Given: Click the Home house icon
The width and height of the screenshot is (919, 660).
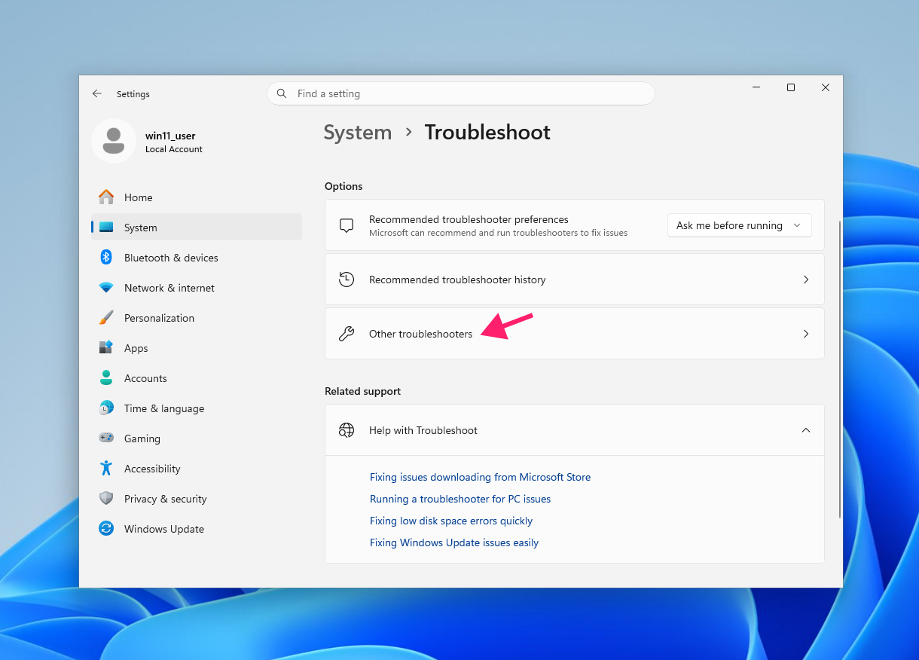Looking at the screenshot, I should click(x=106, y=197).
